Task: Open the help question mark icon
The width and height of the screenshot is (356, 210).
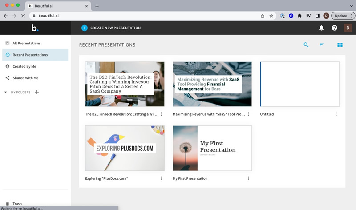Action: [x=335, y=28]
